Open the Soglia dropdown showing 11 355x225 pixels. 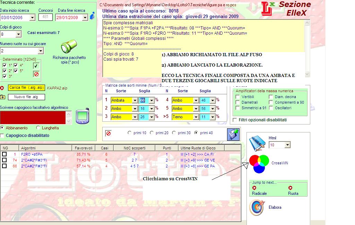213,117
